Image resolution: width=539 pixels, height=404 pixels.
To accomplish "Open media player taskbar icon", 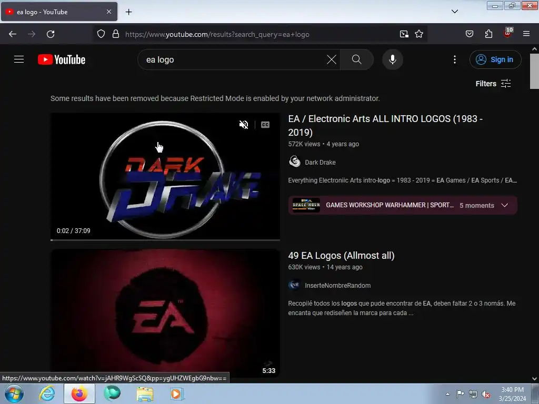I will point(177,393).
